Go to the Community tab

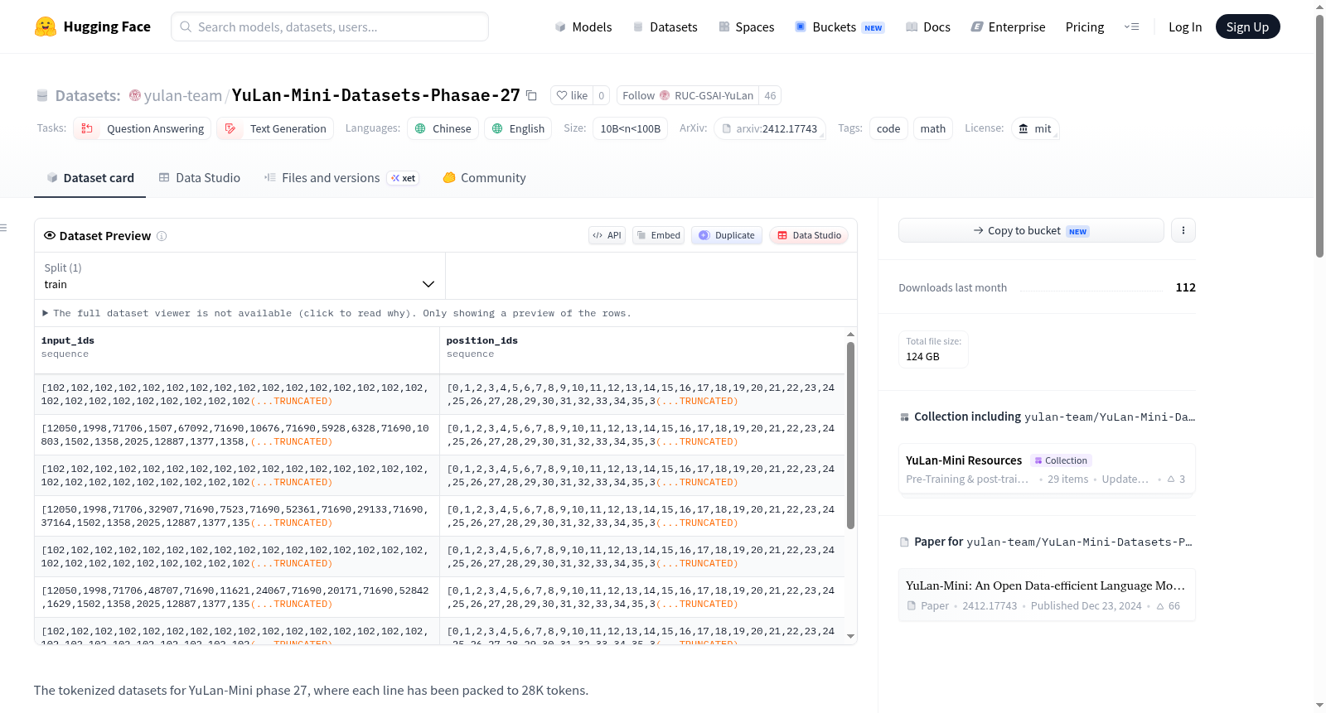(x=484, y=178)
